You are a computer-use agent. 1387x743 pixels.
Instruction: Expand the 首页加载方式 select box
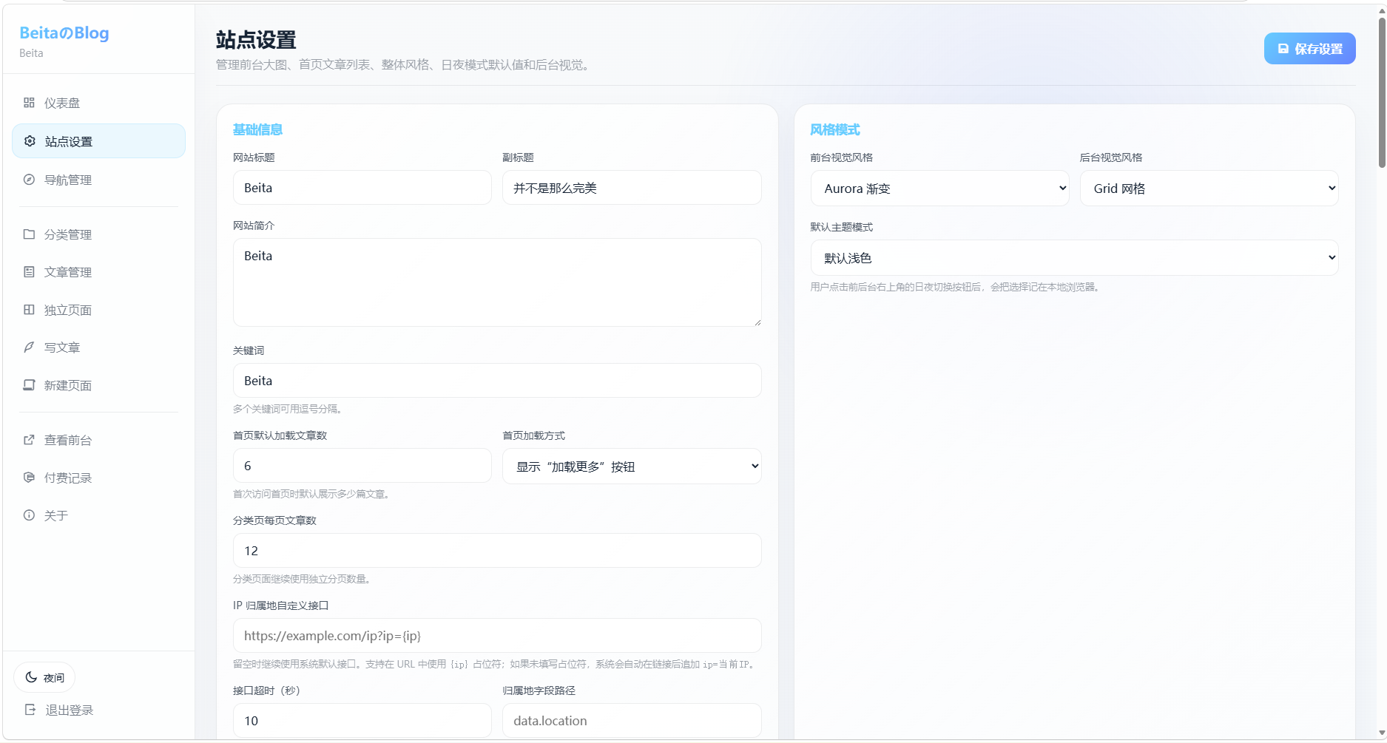pos(631,467)
